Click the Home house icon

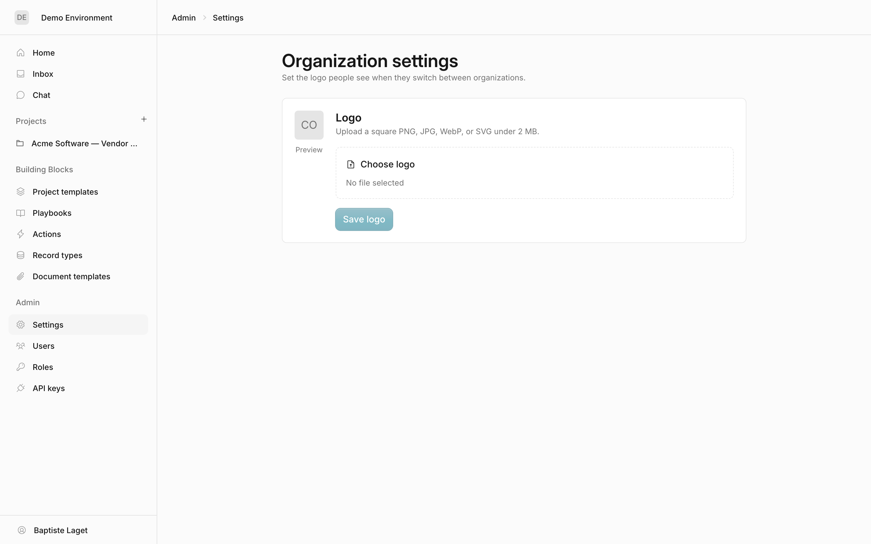tap(21, 53)
